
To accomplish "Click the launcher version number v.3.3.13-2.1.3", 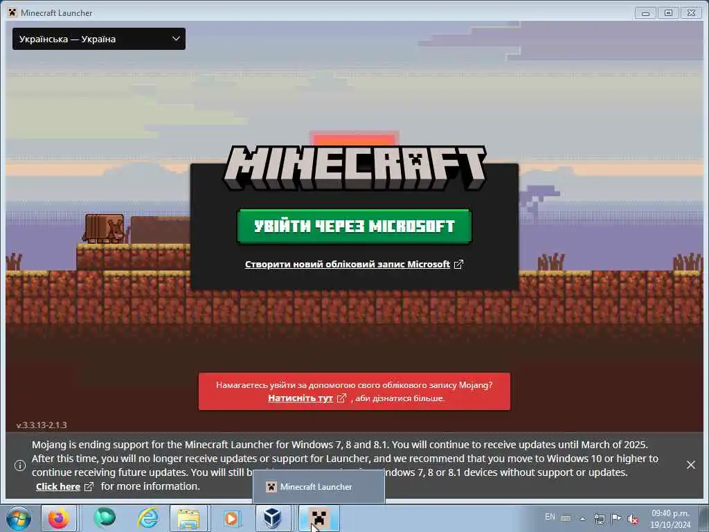I will pos(42,425).
